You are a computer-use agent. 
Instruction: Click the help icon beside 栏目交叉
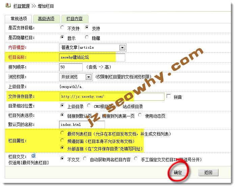[x=34, y=156]
